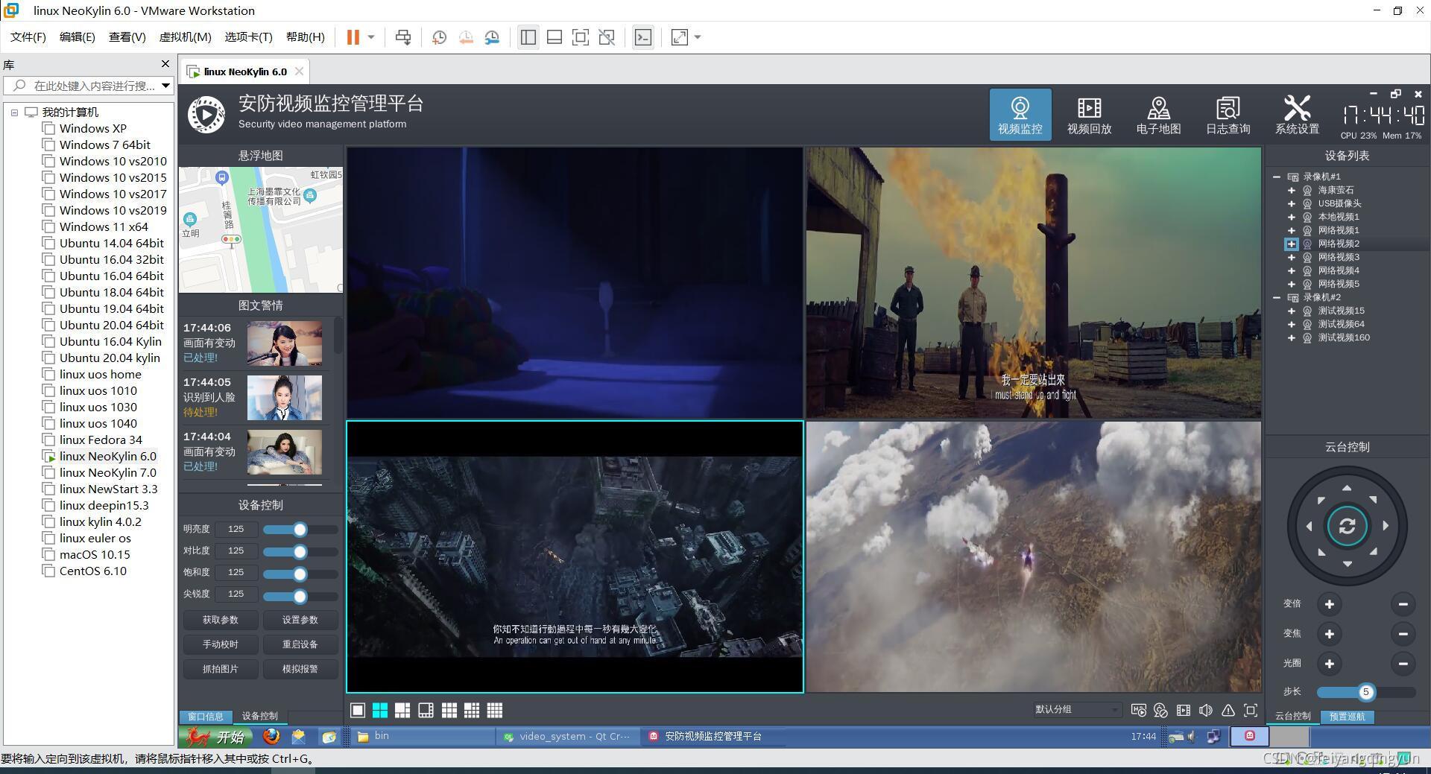Move PTZ camera down with arrow
The width and height of the screenshot is (1431, 774).
(1347, 564)
